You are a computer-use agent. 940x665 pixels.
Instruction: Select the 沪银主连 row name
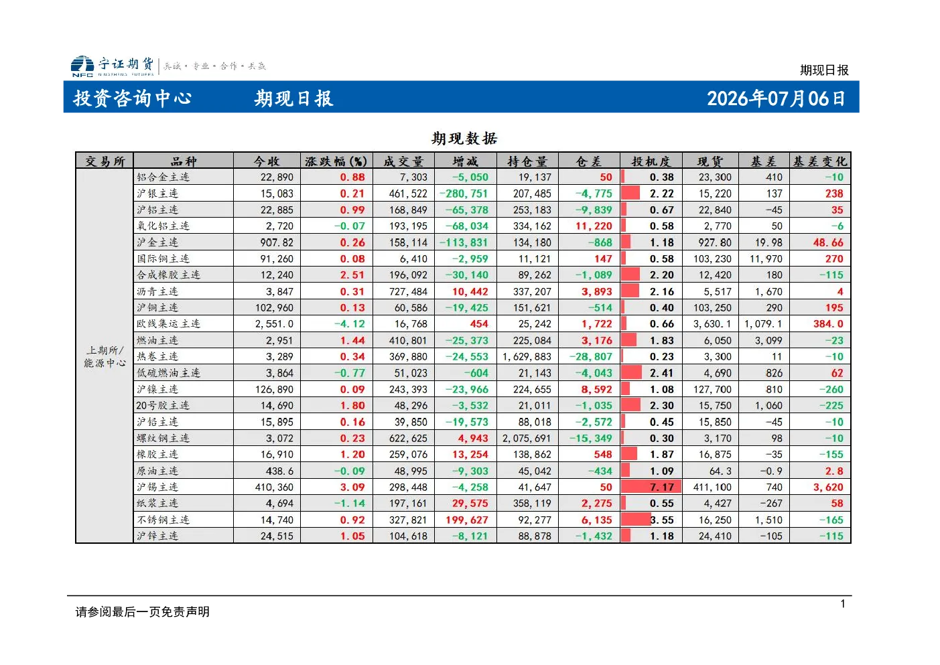coord(157,194)
